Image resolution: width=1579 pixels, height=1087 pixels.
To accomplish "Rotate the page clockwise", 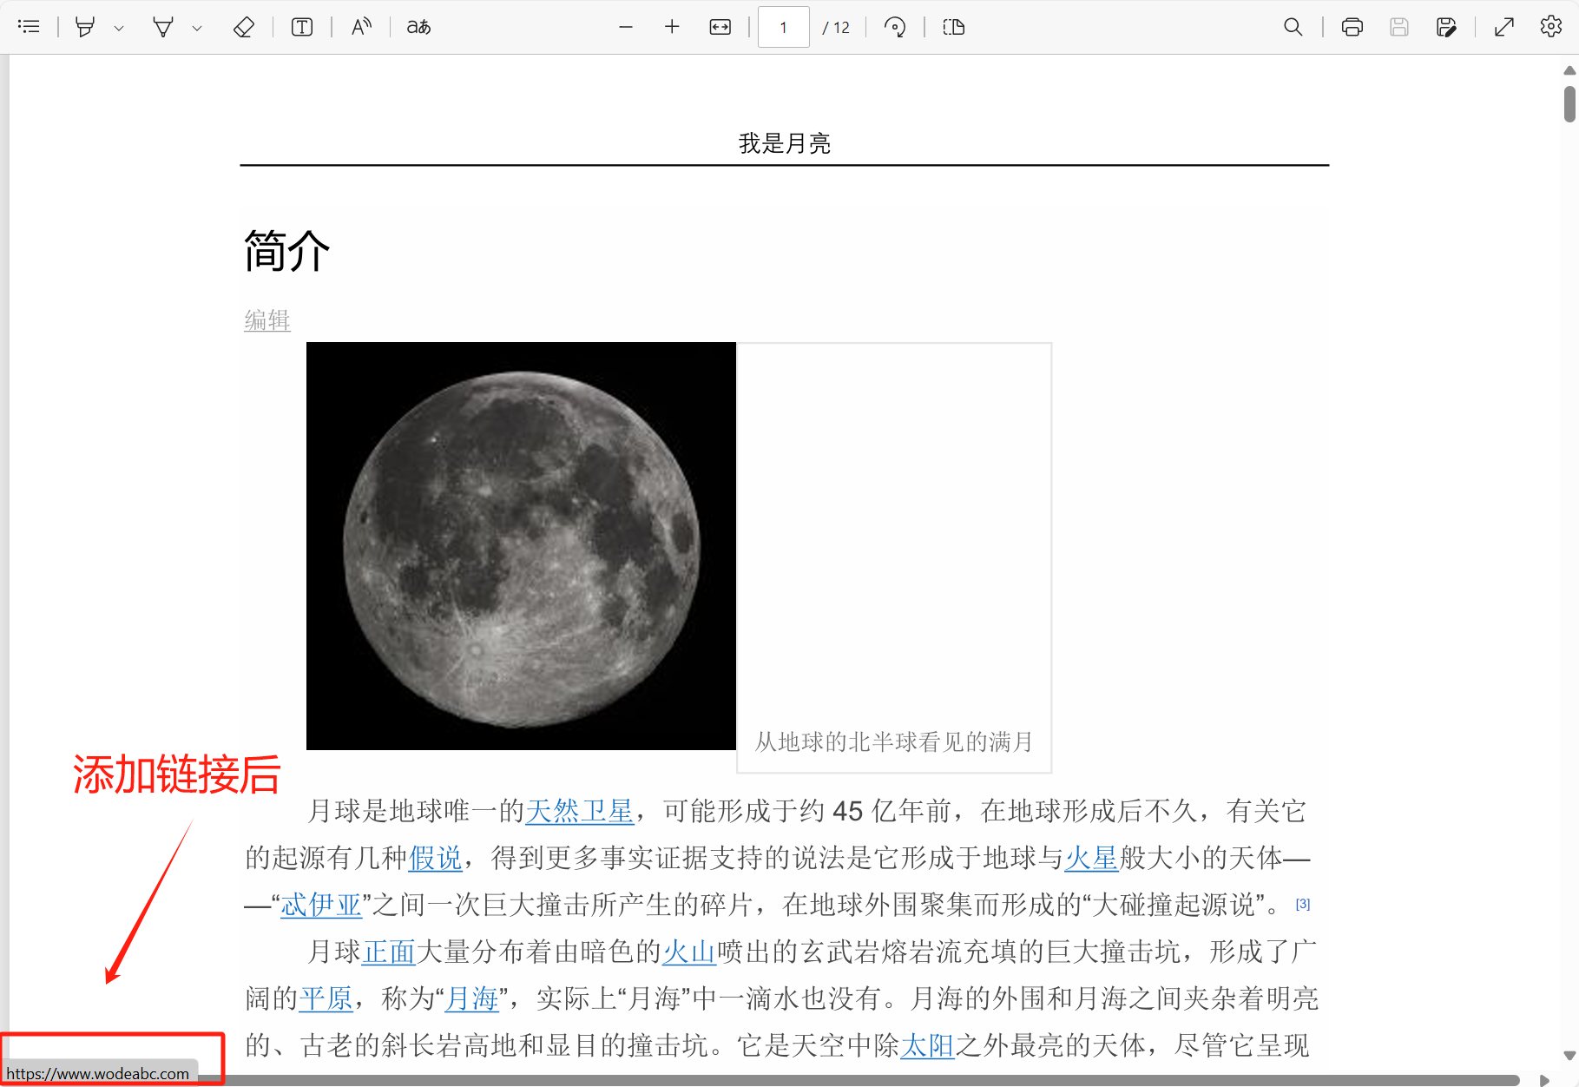I will pos(896,27).
